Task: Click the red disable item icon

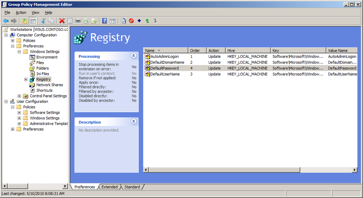Action: pos(131,21)
